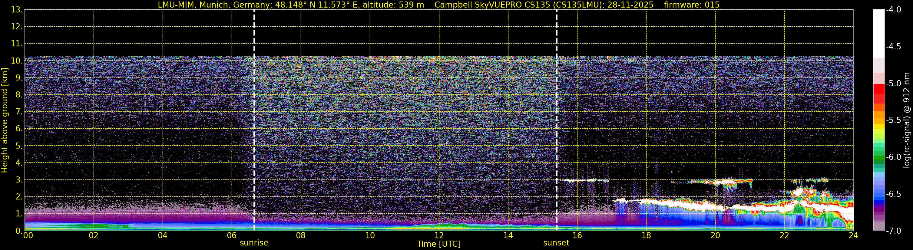Click the '16' time axis tick label
913x250 pixels.
click(577, 235)
